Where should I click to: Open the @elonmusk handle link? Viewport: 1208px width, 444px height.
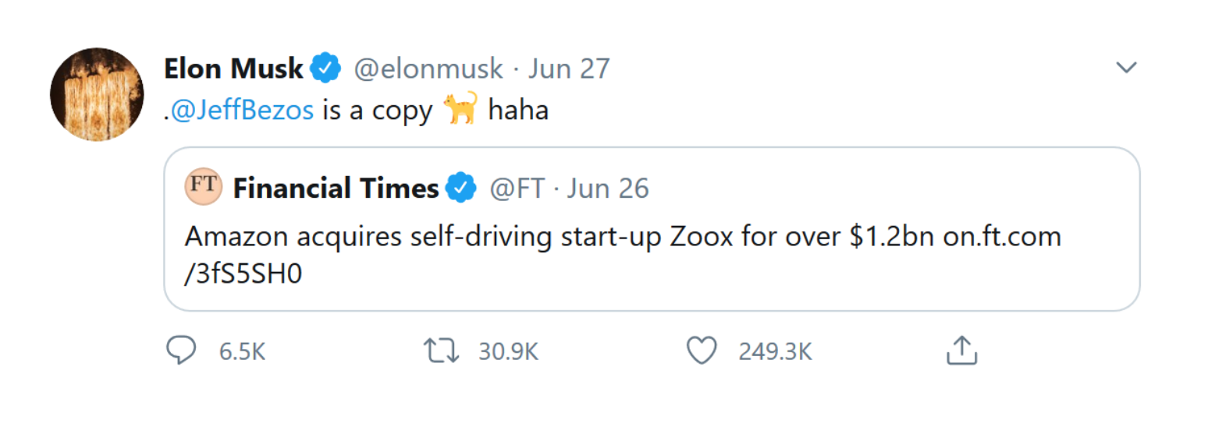click(x=428, y=69)
